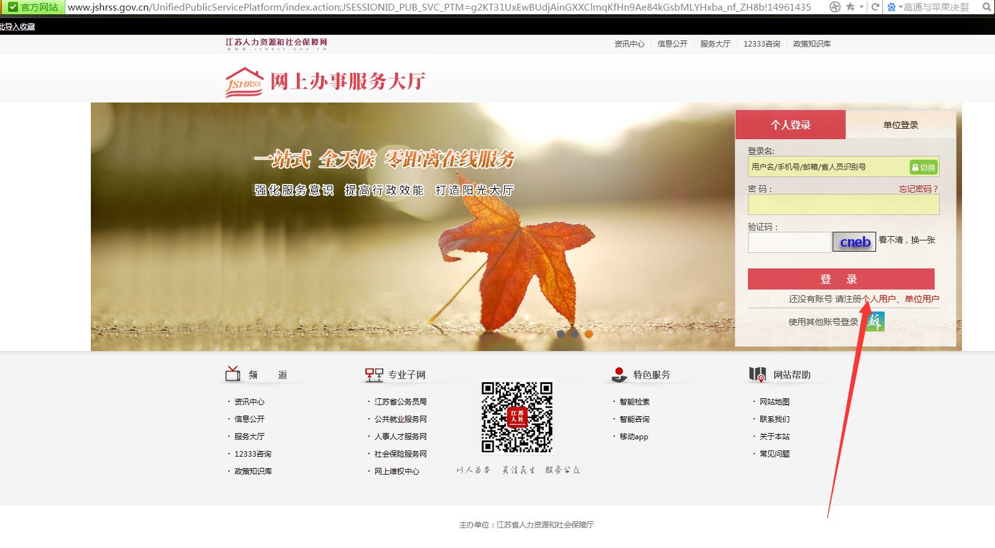Screen dimensions: 995x548
Task: Open 信息公开 in top navigation
Action: (673, 43)
